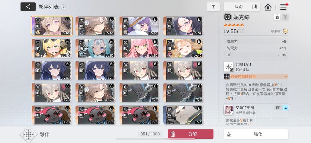Inspect 共鳴 LV.1 skill icon
Viewport: 311px width, 143px height.
(x=229, y=67)
